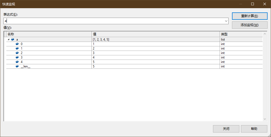This screenshot has height=137, width=271.
Task: Click the cube icon for index 3
Action: [17, 57]
